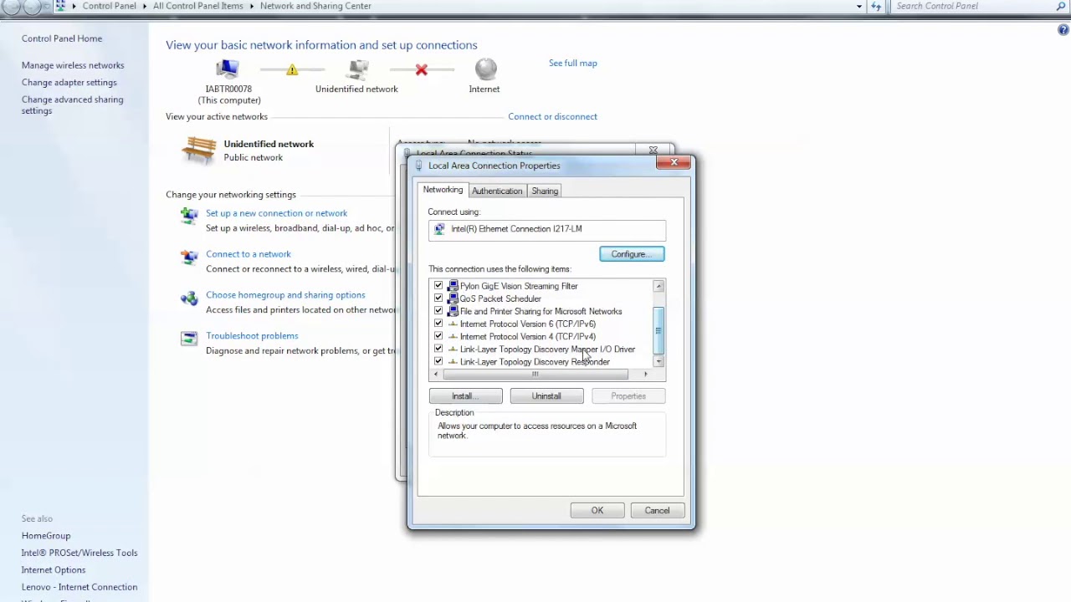Confirm the properties dialog with OK
1071x602 pixels.
coord(597,511)
